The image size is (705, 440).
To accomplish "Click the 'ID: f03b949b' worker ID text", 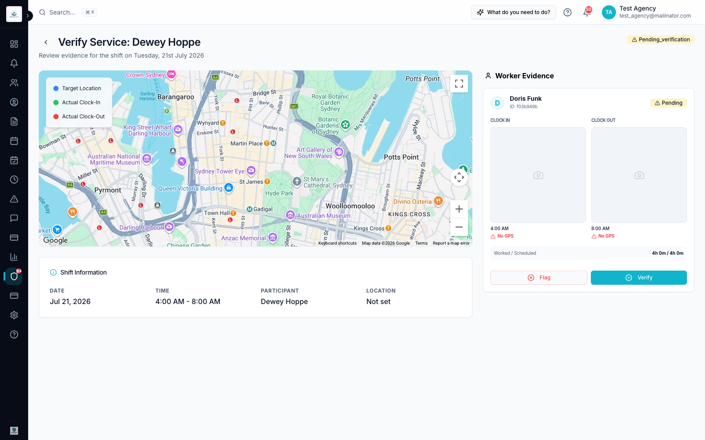I will [x=523, y=107].
